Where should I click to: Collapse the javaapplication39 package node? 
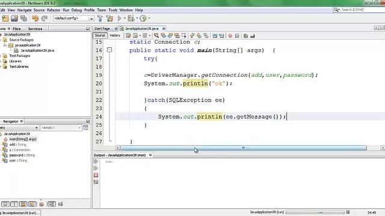tap(5, 46)
